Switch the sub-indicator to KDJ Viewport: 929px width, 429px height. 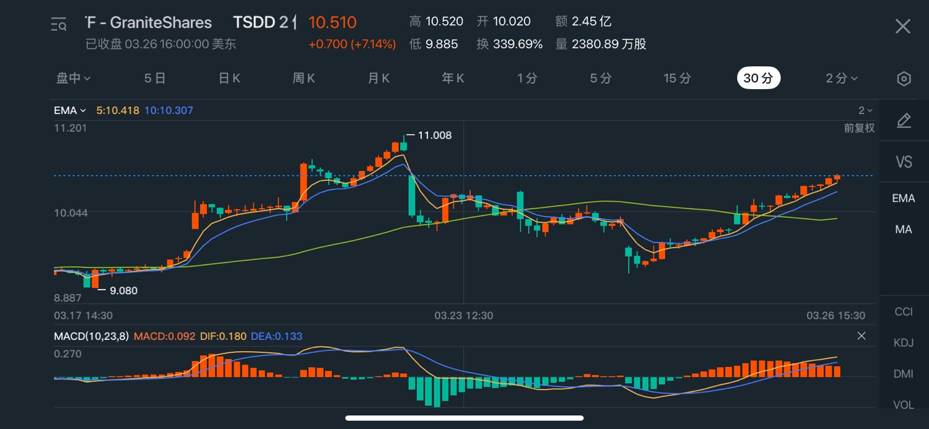(904, 342)
